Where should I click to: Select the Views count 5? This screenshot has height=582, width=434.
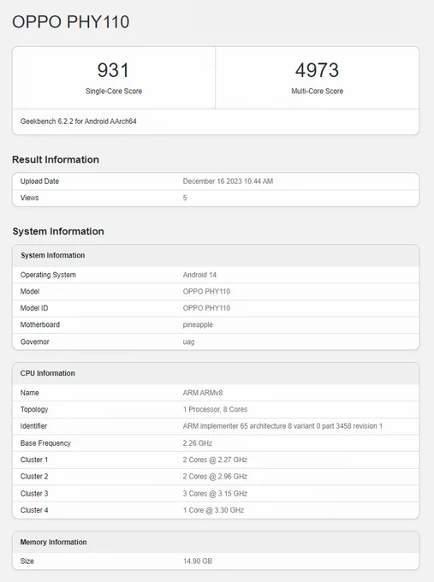(185, 198)
